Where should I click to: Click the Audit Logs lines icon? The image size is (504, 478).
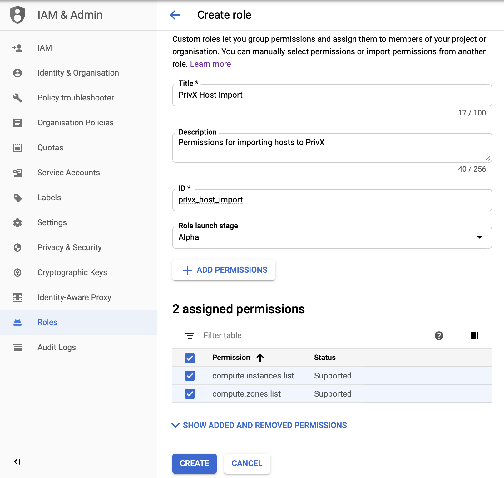click(x=18, y=347)
